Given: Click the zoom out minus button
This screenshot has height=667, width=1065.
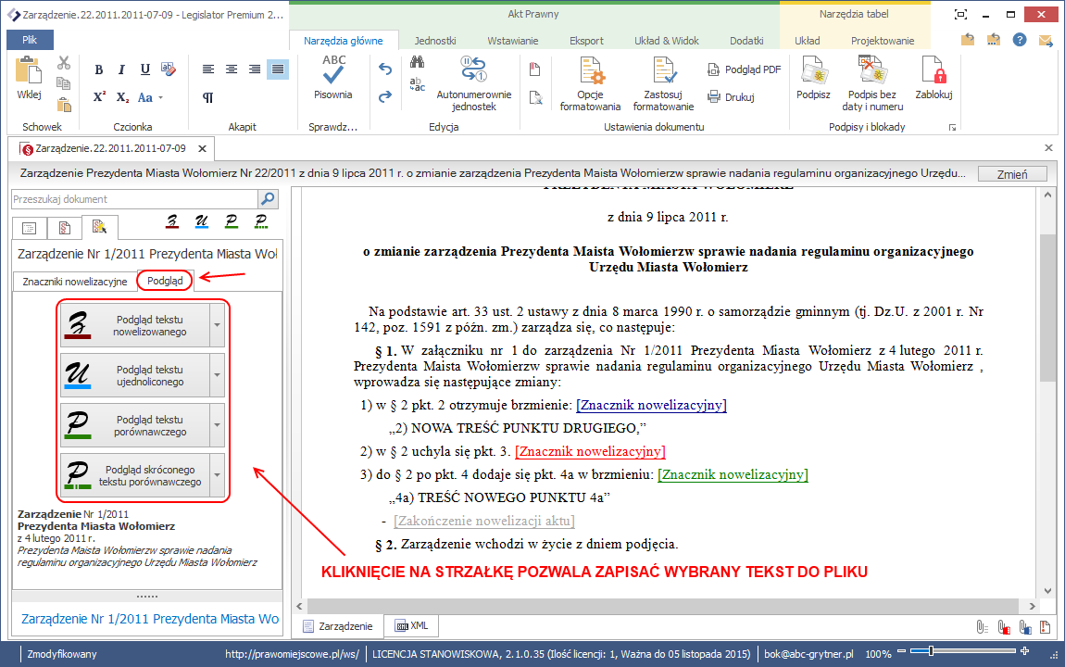Looking at the screenshot, I should pos(901,651).
